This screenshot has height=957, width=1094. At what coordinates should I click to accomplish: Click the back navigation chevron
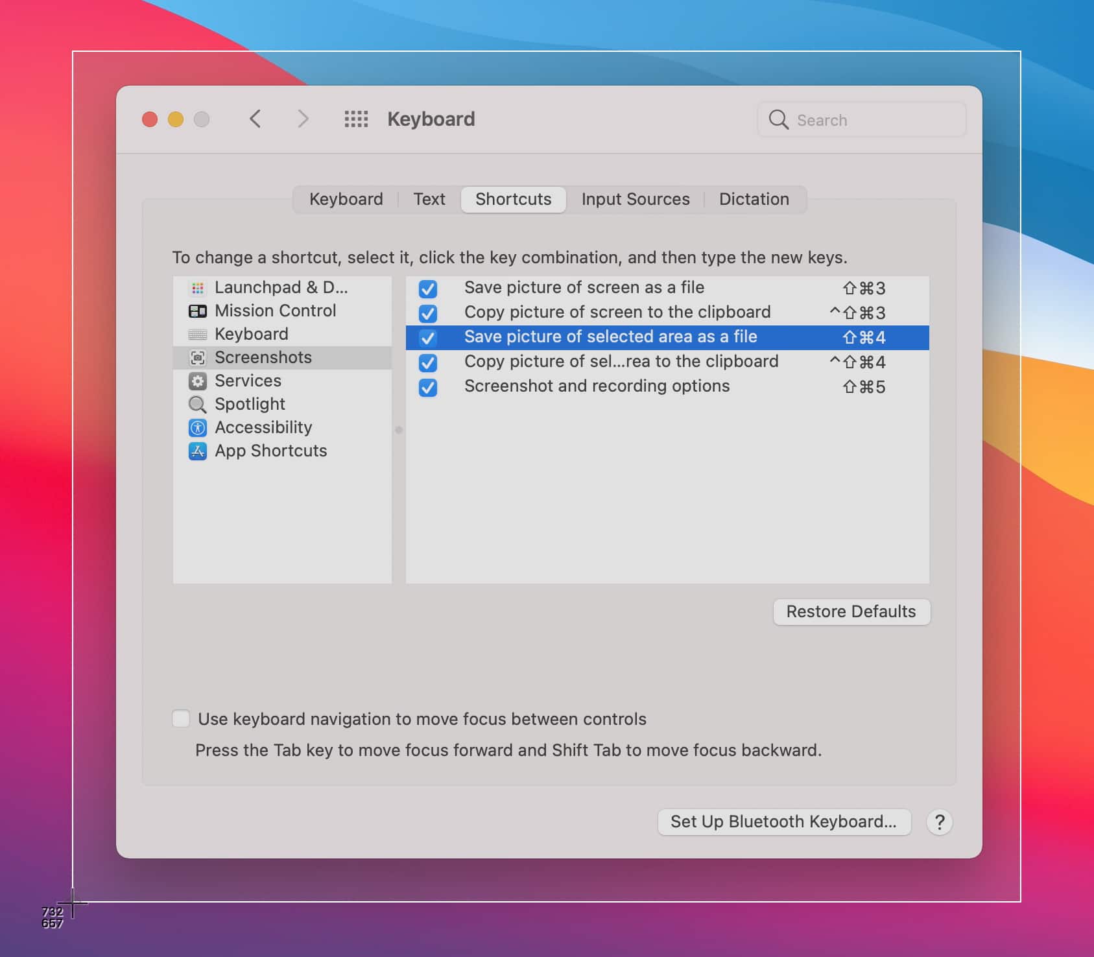pos(256,119)
